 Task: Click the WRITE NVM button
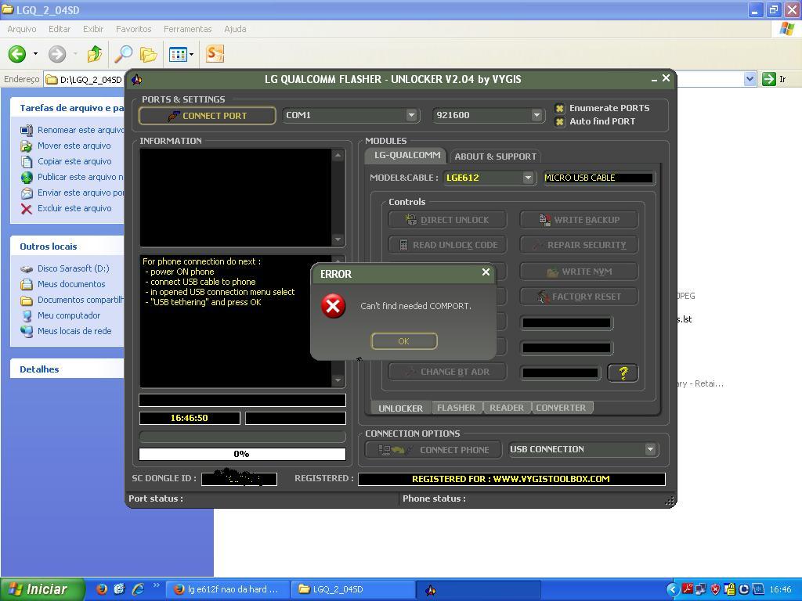579,272
